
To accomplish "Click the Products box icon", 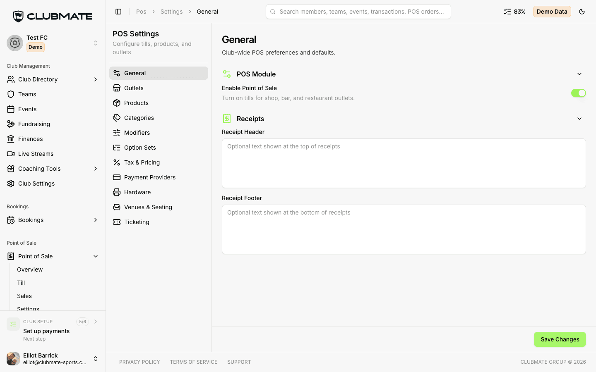I will coord(117,103).
